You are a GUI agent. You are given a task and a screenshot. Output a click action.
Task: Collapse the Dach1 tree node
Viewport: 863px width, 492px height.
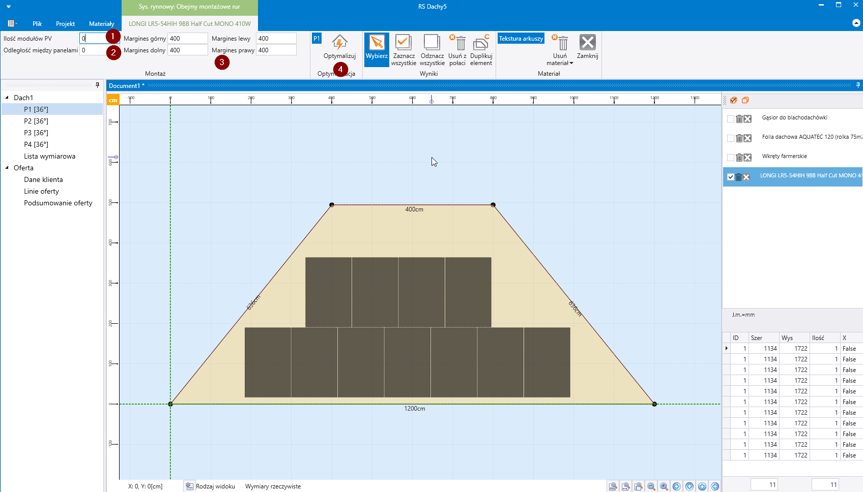pyautogui.click(x=7, y=98)
